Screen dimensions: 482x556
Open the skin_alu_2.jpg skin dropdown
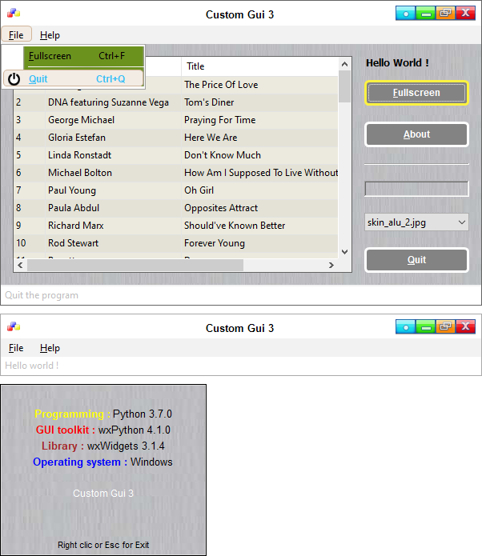(x=416, y=222)
